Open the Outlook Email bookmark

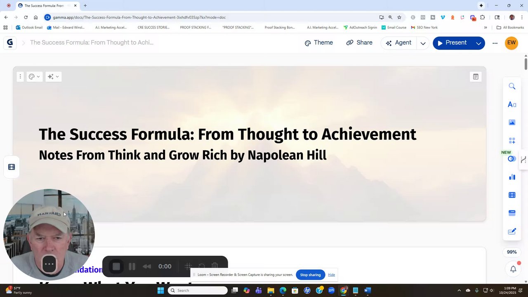pos(29,28)
